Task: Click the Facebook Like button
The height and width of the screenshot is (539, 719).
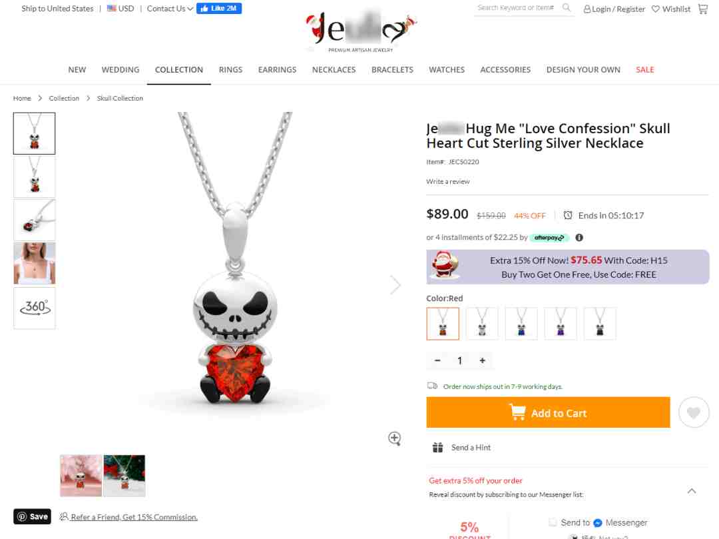Action: coord(219,8)
